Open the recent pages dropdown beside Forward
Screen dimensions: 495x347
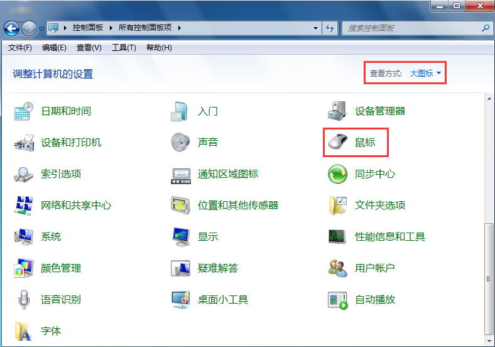[x=41, y=28]
